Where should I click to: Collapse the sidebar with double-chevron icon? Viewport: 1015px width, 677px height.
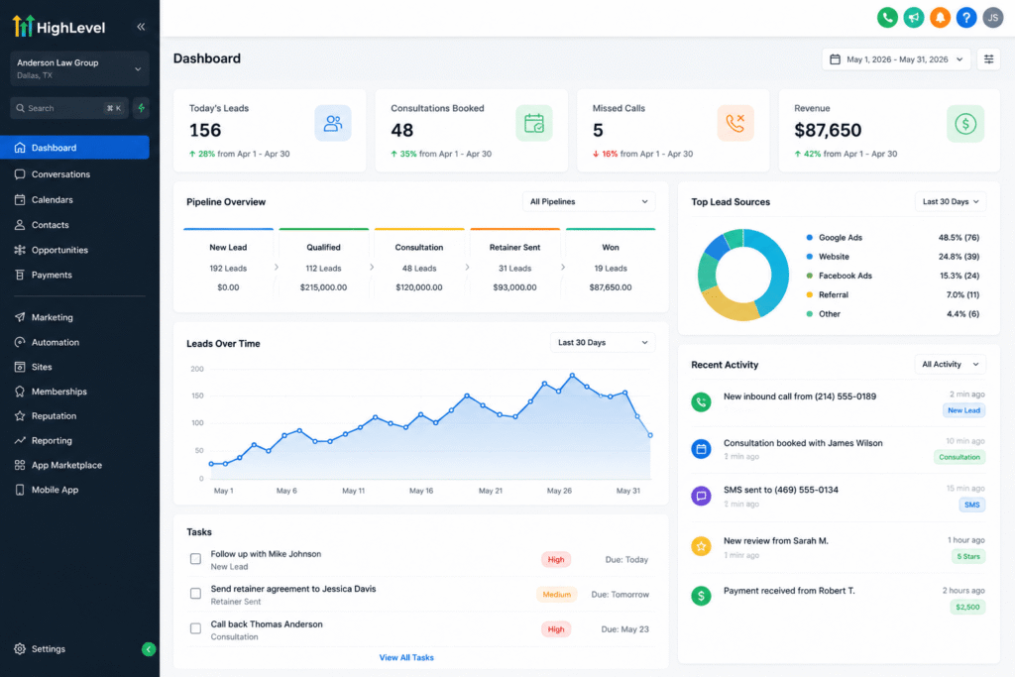coord(141,27)
